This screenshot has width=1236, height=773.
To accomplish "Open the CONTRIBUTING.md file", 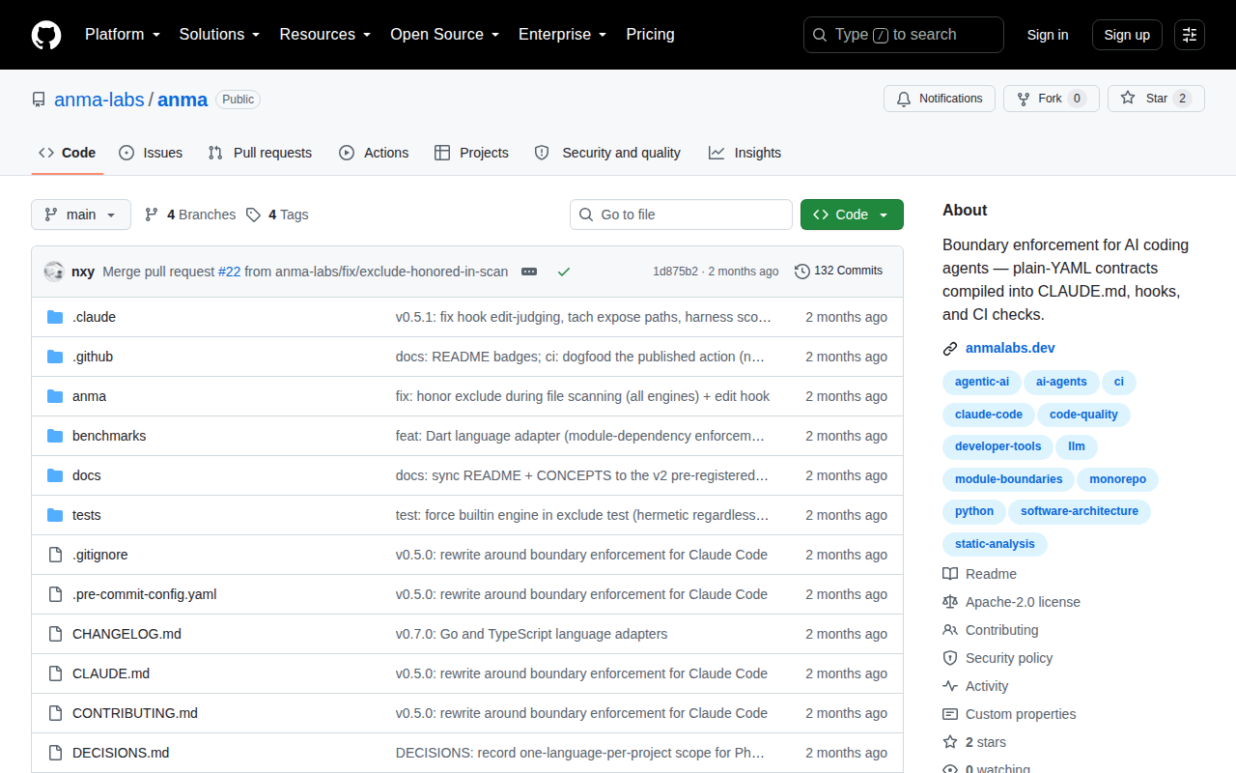I will point(135,713).
